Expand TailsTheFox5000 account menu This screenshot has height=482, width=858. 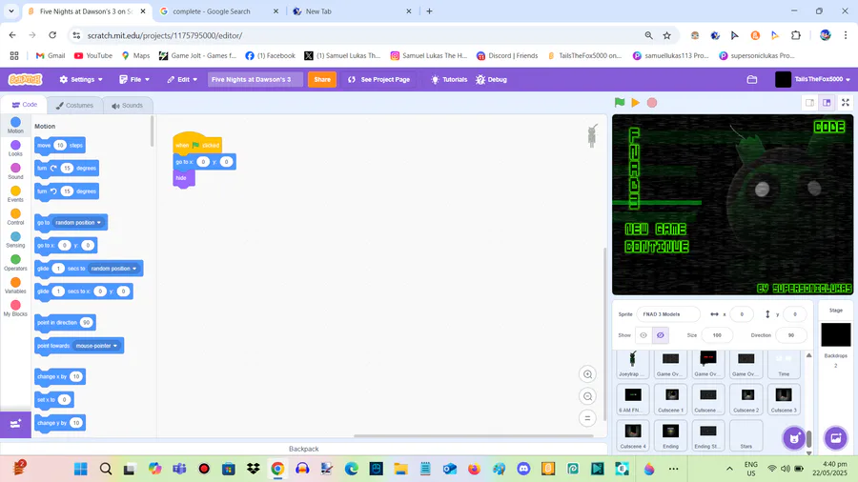(813, 79)
